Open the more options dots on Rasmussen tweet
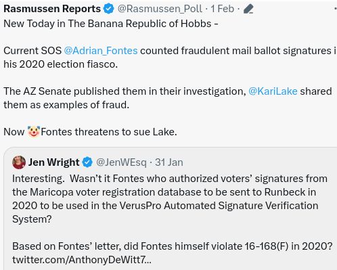Image resolution: width=337 pixels, height=270 pixels. coord(336,8)
